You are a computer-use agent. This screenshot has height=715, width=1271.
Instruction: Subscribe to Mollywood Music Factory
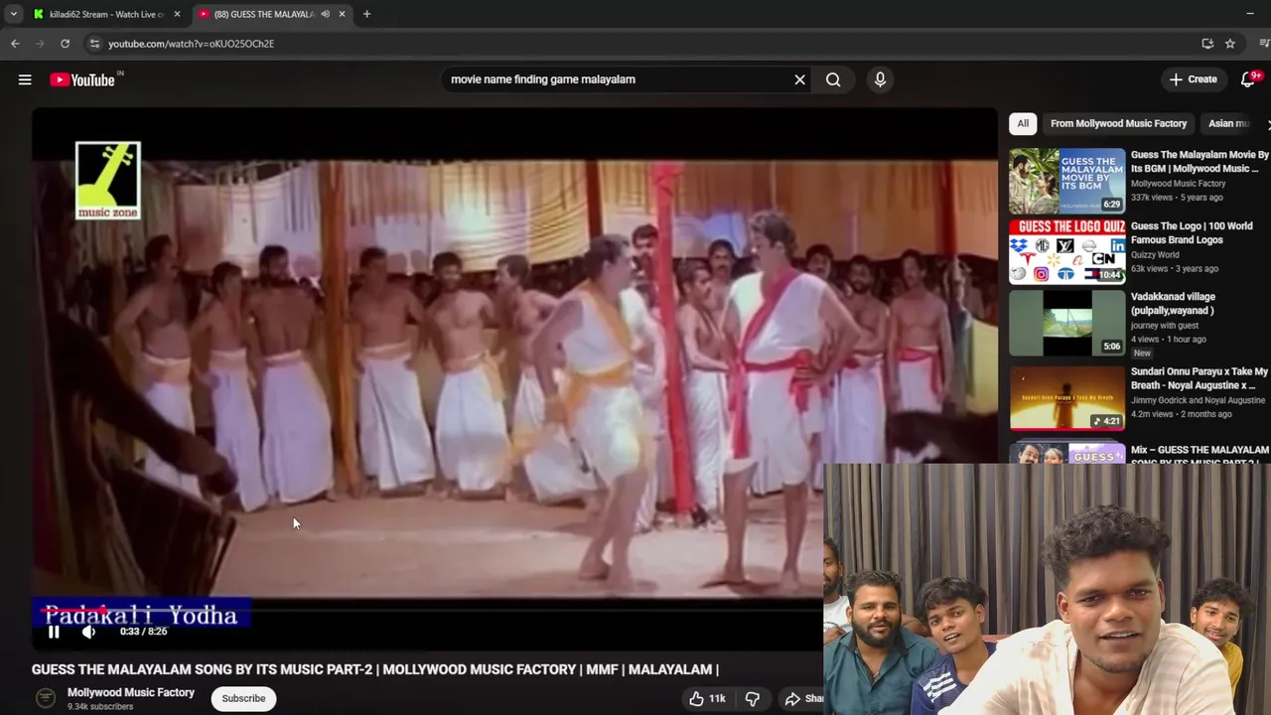(x=243, y=698)
